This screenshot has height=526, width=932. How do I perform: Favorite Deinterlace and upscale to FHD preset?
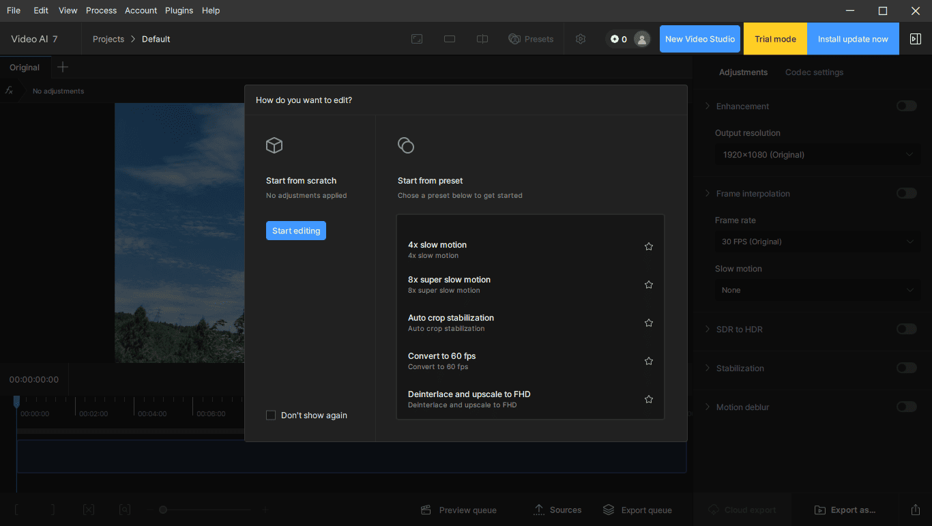click(649, 399)
